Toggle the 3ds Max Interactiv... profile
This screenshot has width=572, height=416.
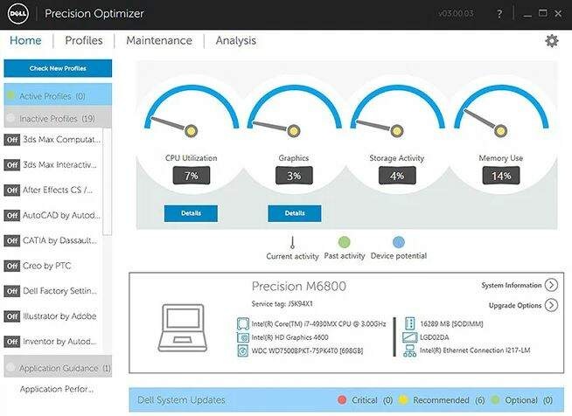pos(12,165)
